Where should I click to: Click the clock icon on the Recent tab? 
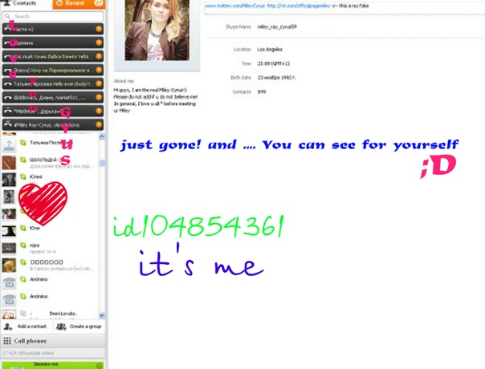[59, 3]
